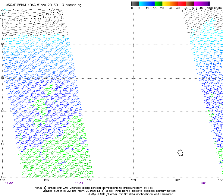Image resolution: width=223 pixels, height=196 pixels.
Task: Pick the brown 35-40 knots legend swatch
Action: click(190, 4)
